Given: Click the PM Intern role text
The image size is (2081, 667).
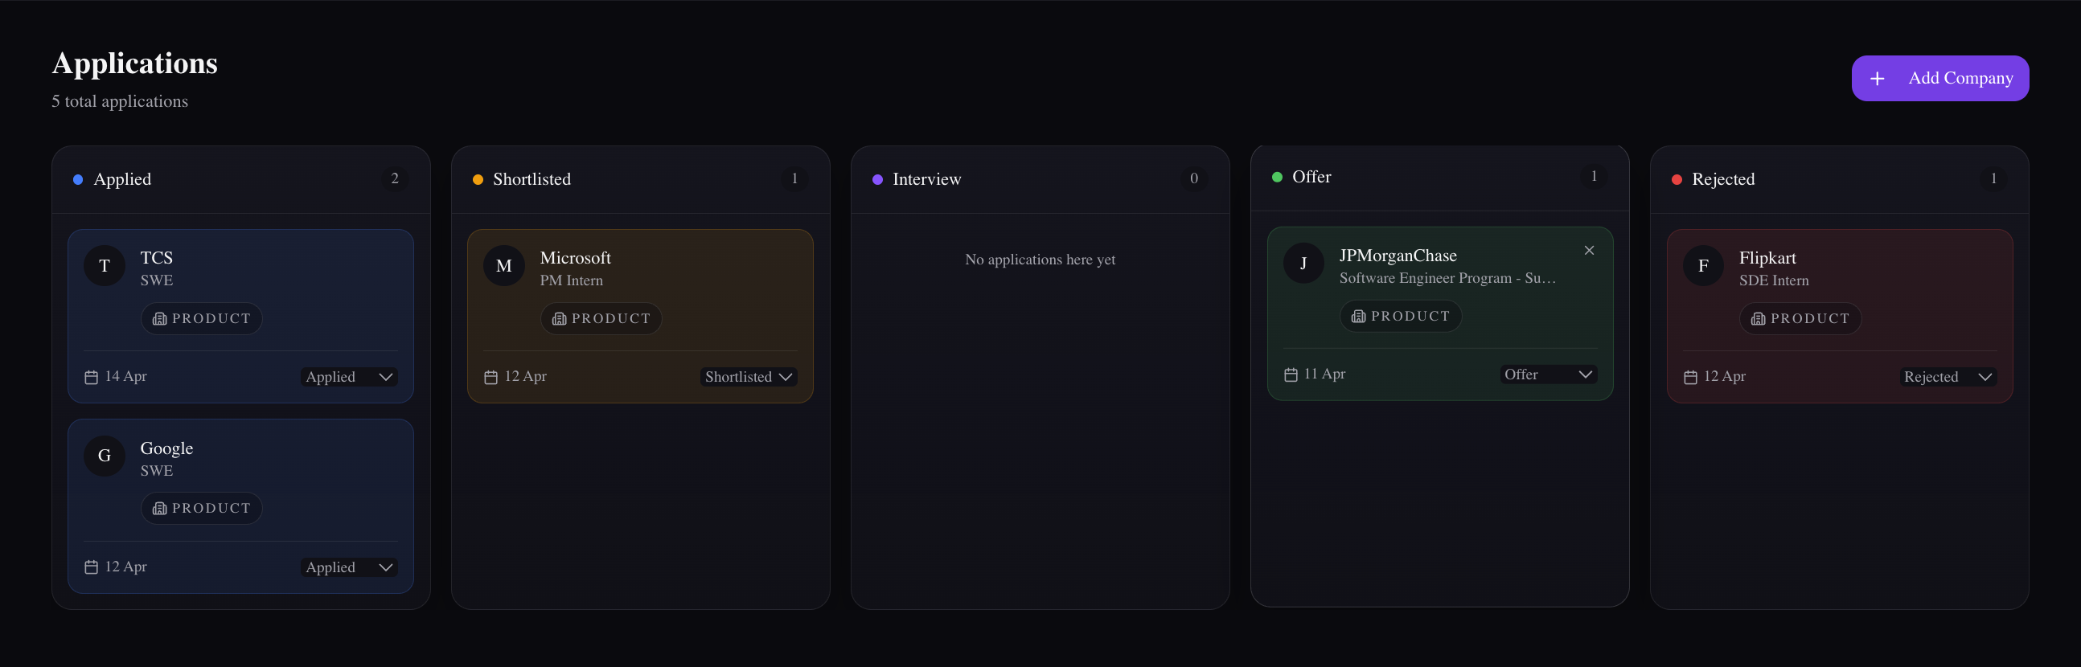Looking at the screenshot, I should (x=571, y=280).
